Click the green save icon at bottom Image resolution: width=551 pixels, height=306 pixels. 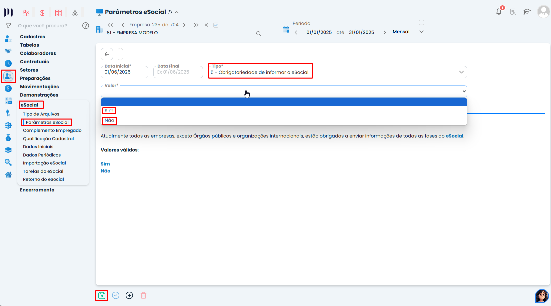[102, 295]
